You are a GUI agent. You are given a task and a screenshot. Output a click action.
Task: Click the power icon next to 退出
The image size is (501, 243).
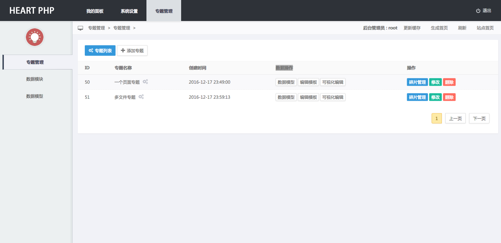click(x=478, y=11)
